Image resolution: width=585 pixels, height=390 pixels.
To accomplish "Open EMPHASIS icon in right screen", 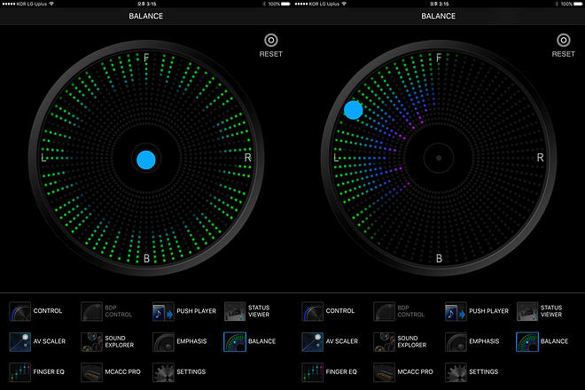I will coord(456,342).
